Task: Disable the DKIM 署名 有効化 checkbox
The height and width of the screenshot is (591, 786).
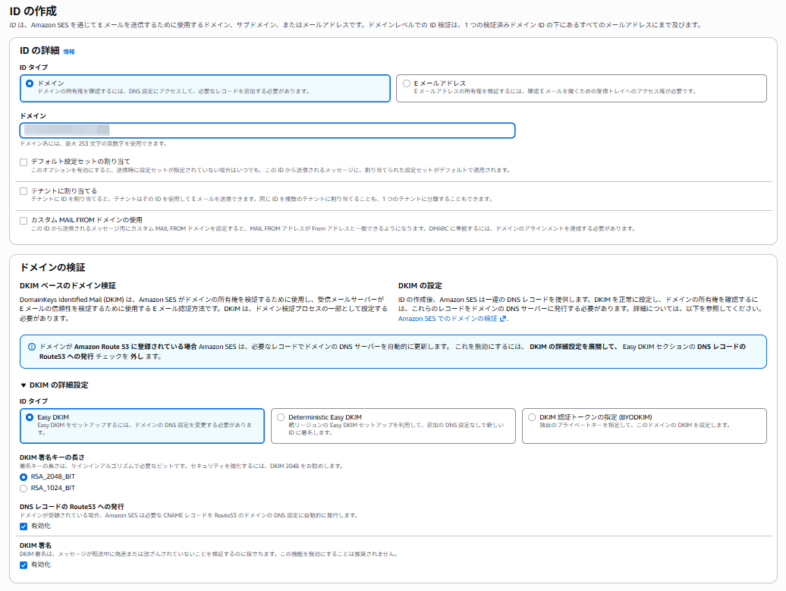Action: tap(24, 565)
